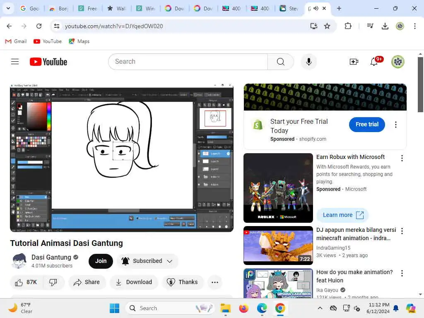The height and width of the screenshot is (318, 424).
Task: Launch Firefox from the taskbar
Action: point(243,308)
